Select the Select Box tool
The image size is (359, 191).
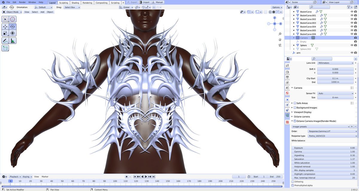[x=5, y=19]
